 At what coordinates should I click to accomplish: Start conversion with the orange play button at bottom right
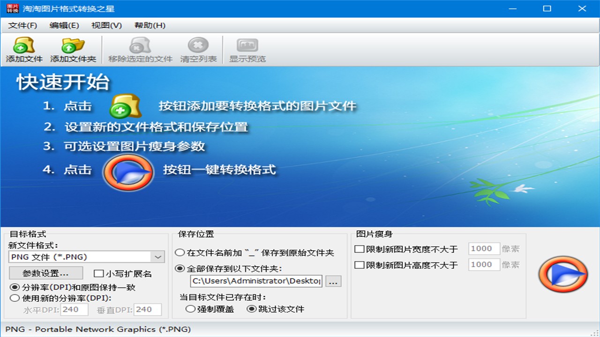coord(562,274)
